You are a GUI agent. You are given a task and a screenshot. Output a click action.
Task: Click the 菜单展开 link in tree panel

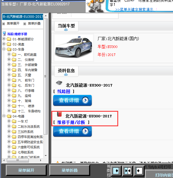[13, 23]
